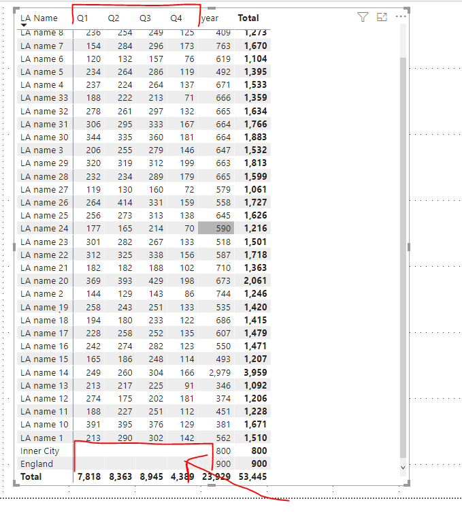The width and height of the screenshot is (462, 520).
Task: Select row label LA name 16
Action: click(x=44, y=346)
